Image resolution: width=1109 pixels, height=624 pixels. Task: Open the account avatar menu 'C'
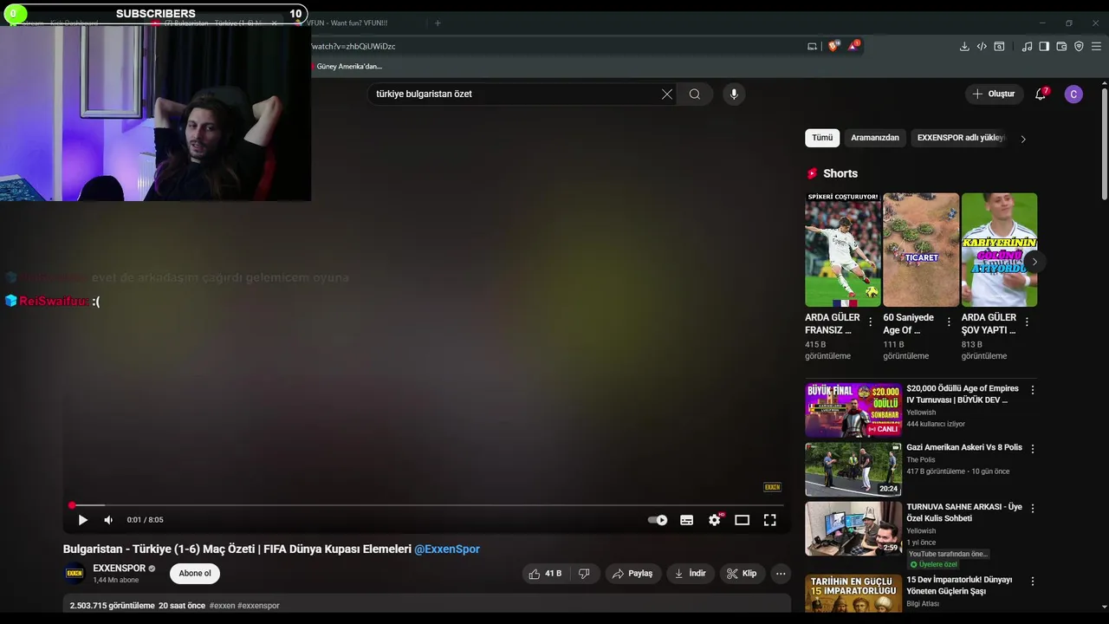[1073, 94]
